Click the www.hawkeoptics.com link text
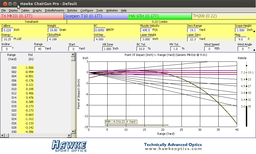The image size is (256, 154). [173, 149]
